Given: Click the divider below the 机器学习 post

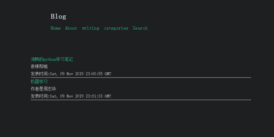Looking at the screenshot, I should click(x=141, y=100).
